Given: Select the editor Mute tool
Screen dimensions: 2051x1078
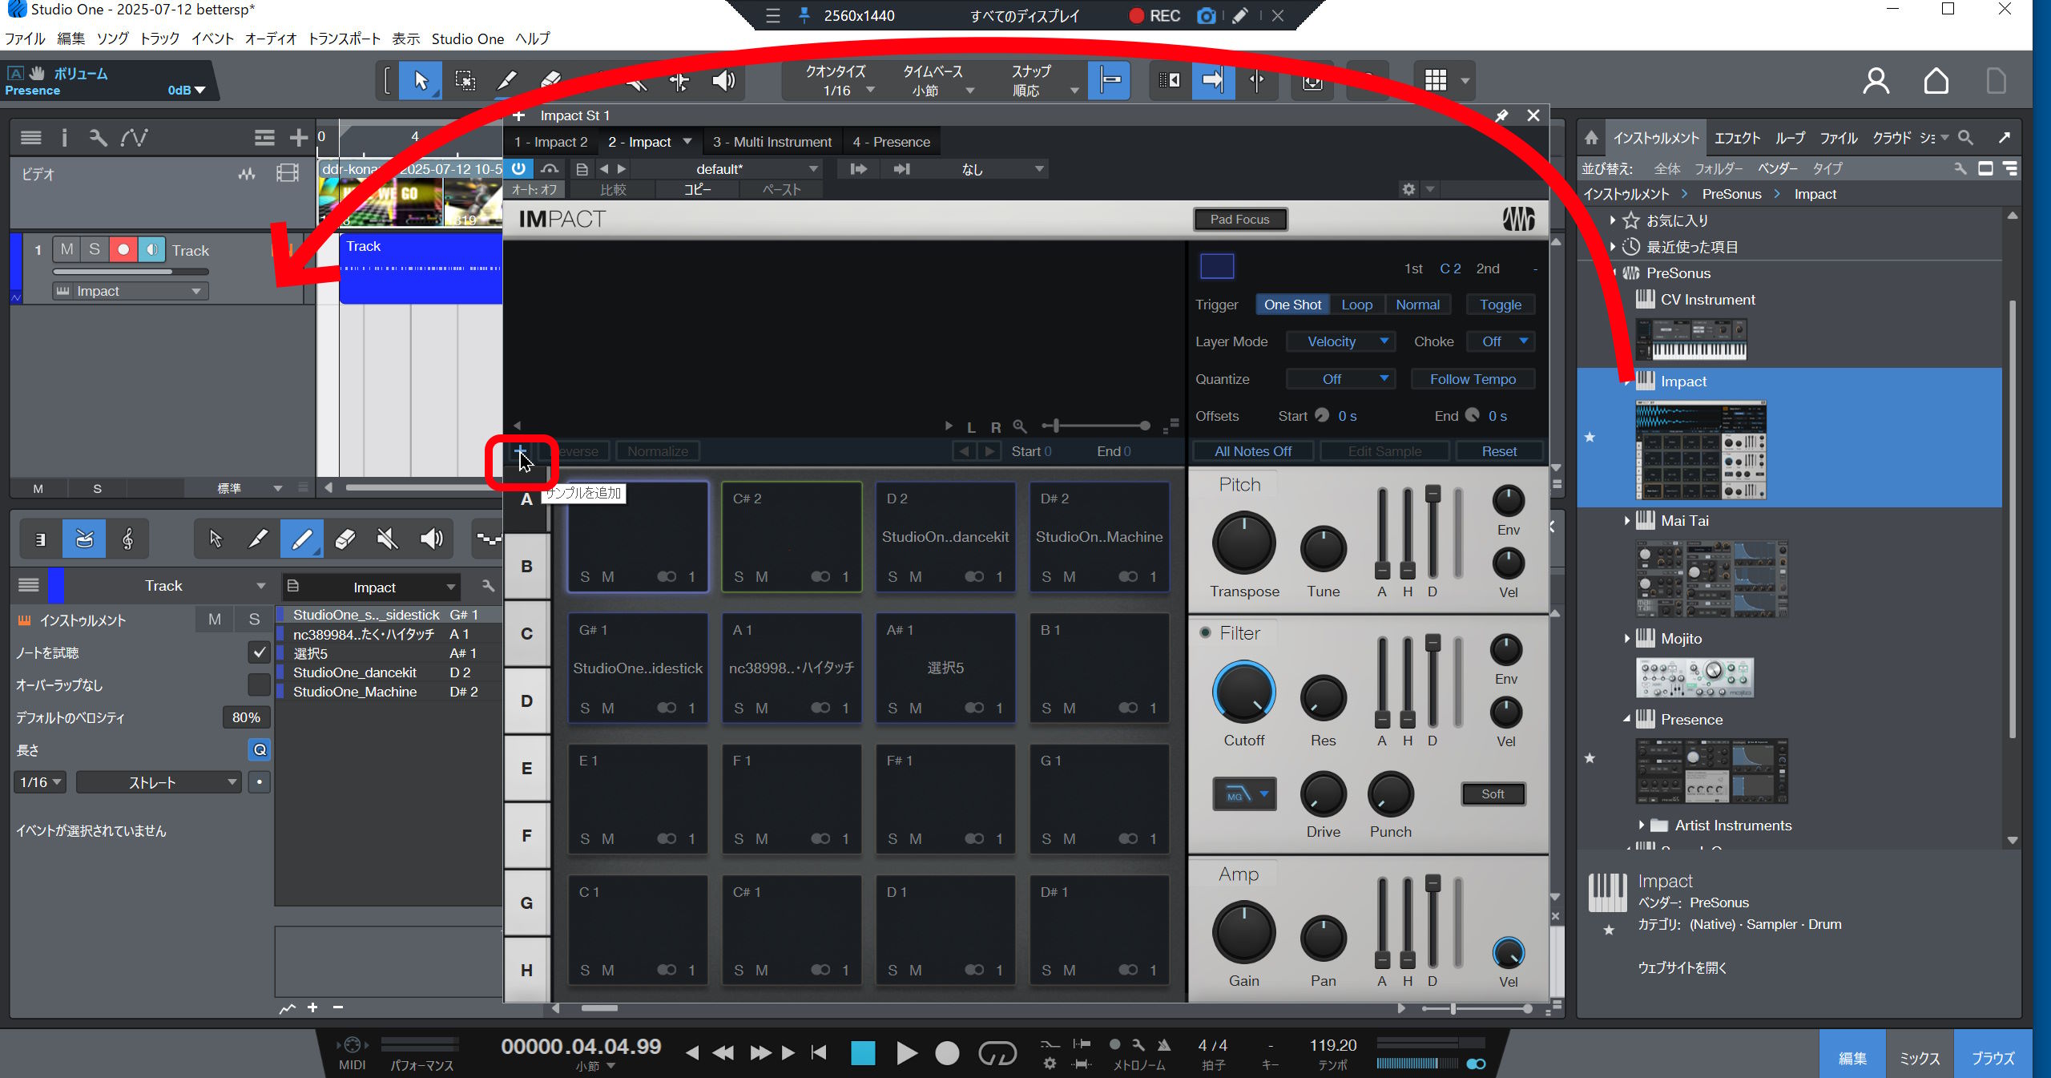Looking at the screenshot, I should [x=388, y=539].
